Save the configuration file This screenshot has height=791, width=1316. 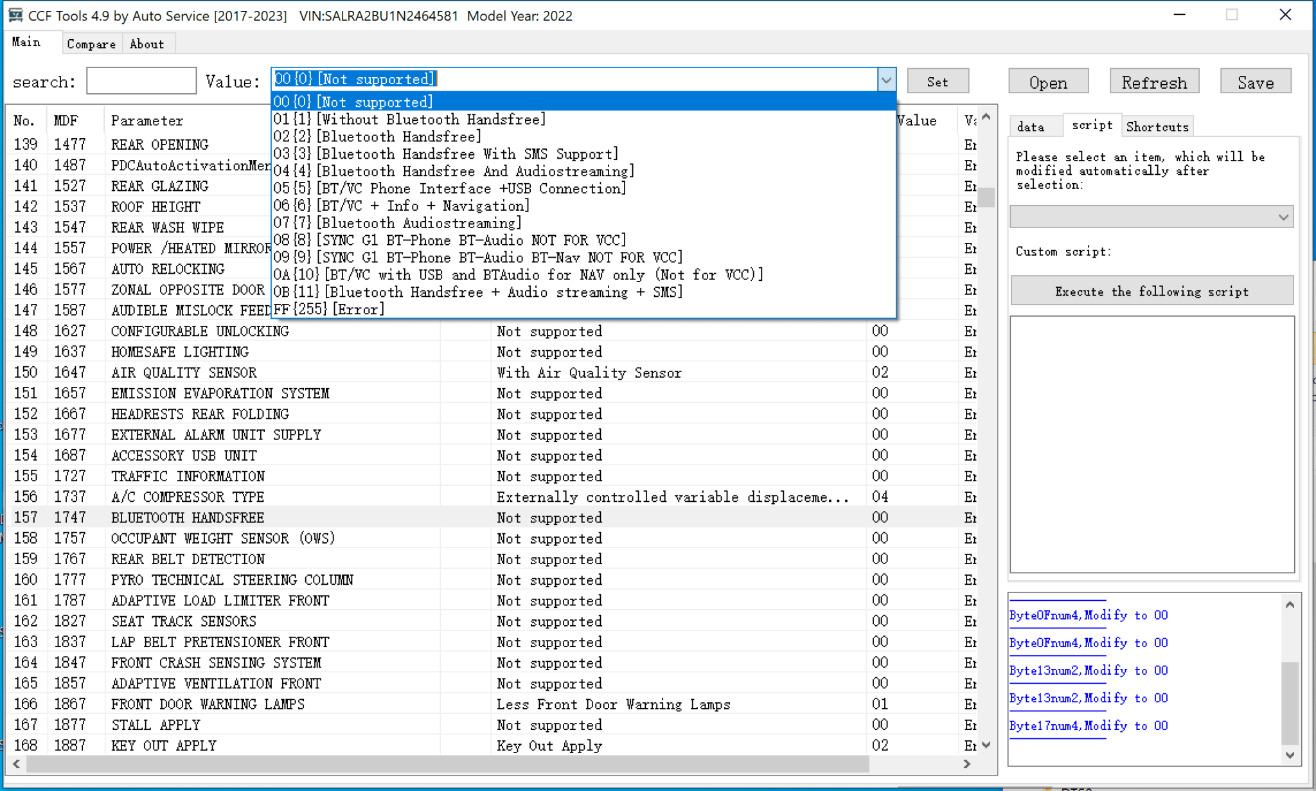point(1255,81)
